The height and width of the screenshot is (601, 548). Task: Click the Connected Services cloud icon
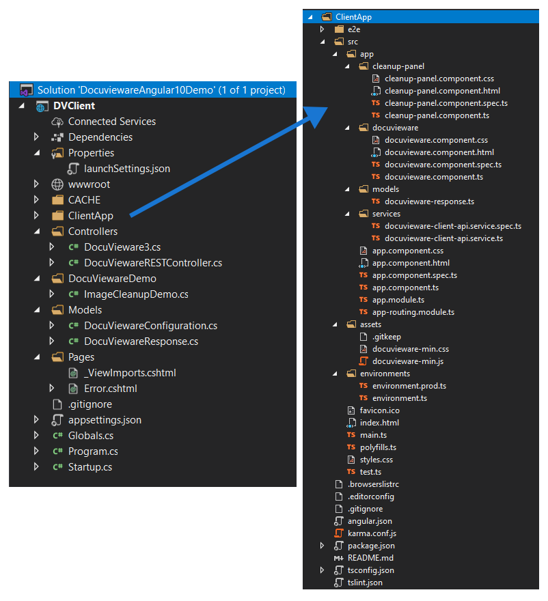point(57,122)
